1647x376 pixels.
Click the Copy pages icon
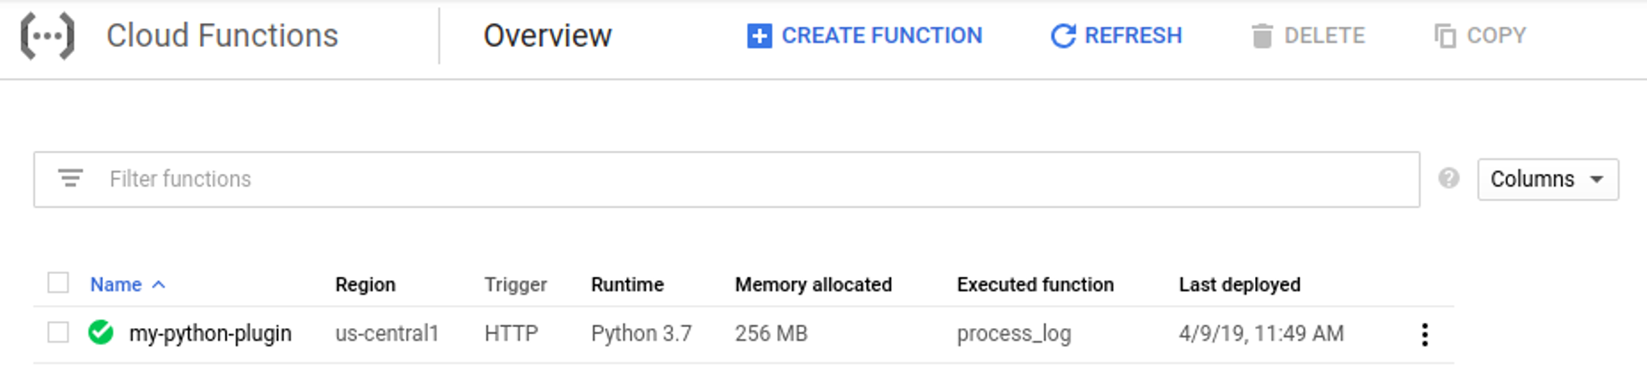tap(1445, 36)
